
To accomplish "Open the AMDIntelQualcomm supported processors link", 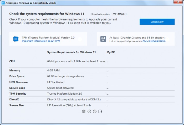I will tap(154, 41).
